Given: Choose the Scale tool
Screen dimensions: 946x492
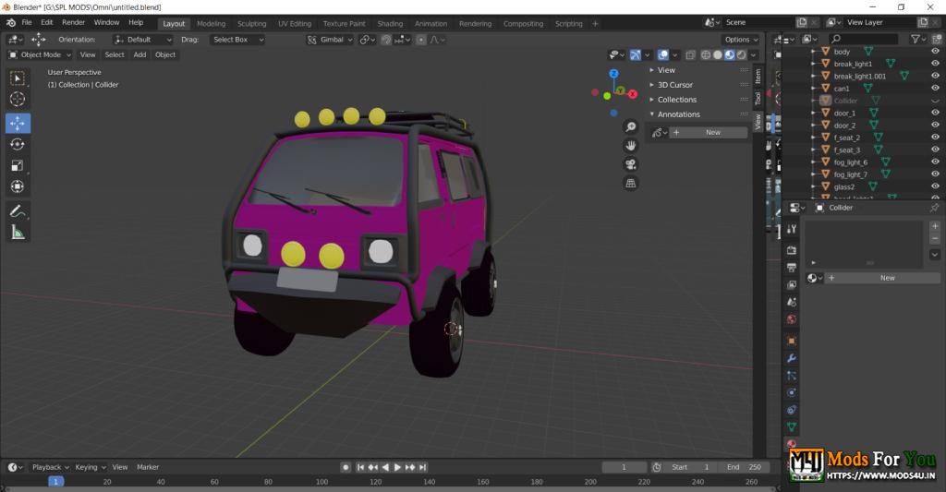Looking at the screenshot, I should (18, 165).
